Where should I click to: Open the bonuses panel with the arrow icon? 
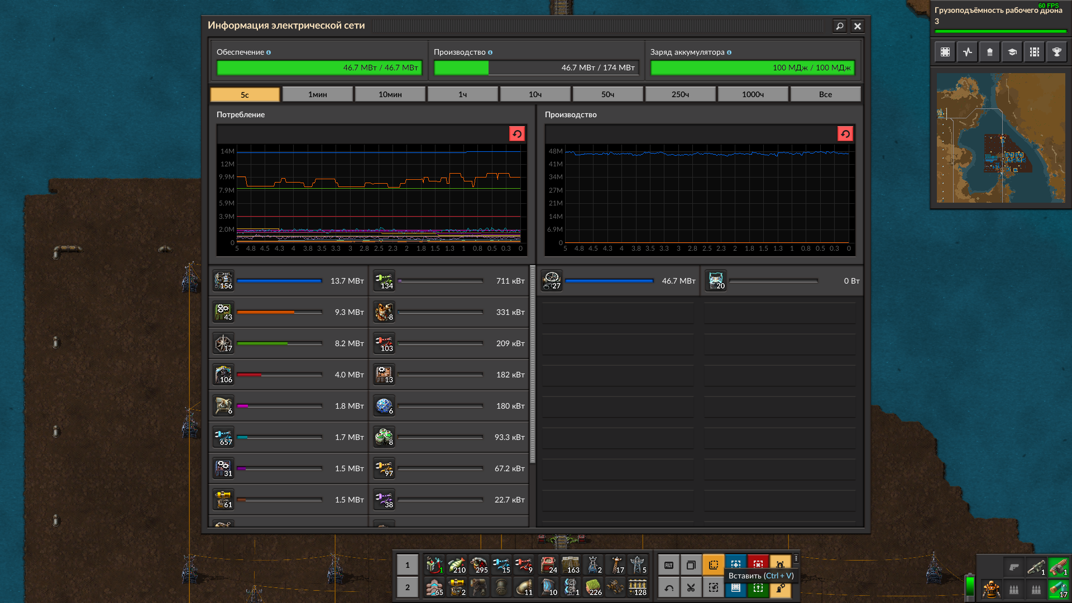click(x=990, y=52)
